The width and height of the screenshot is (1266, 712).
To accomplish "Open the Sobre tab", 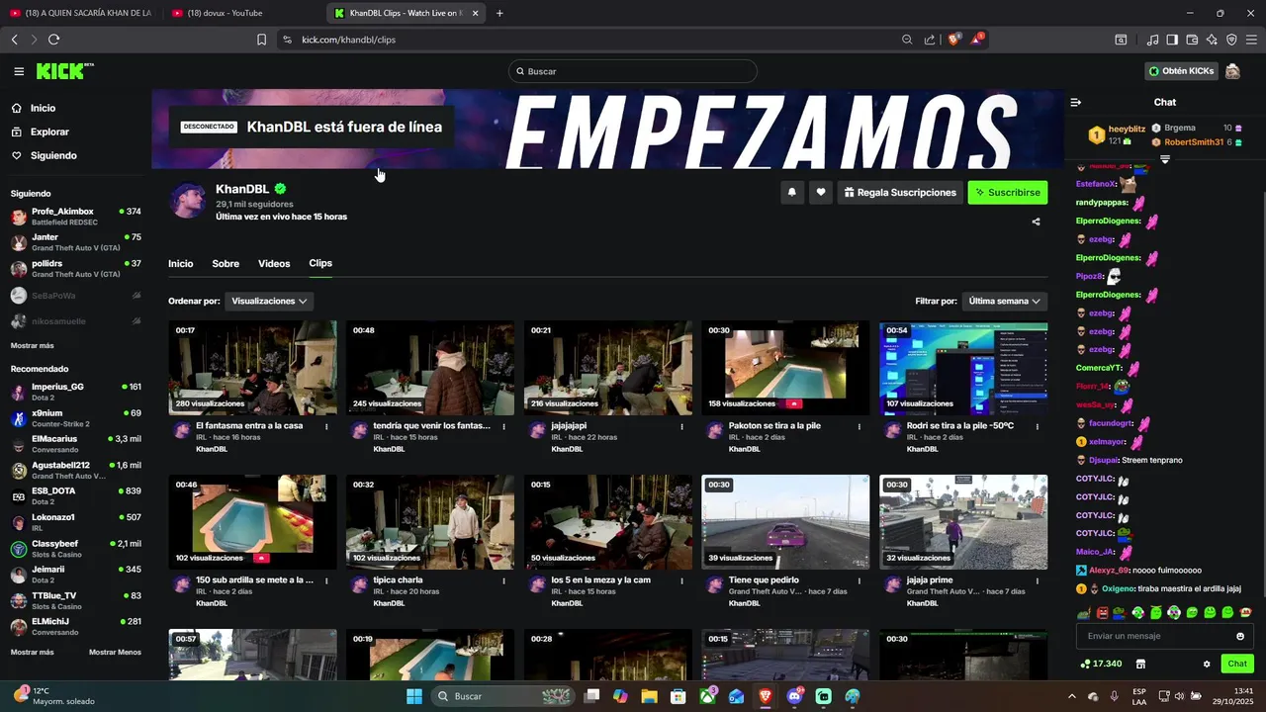I will 226,264.
